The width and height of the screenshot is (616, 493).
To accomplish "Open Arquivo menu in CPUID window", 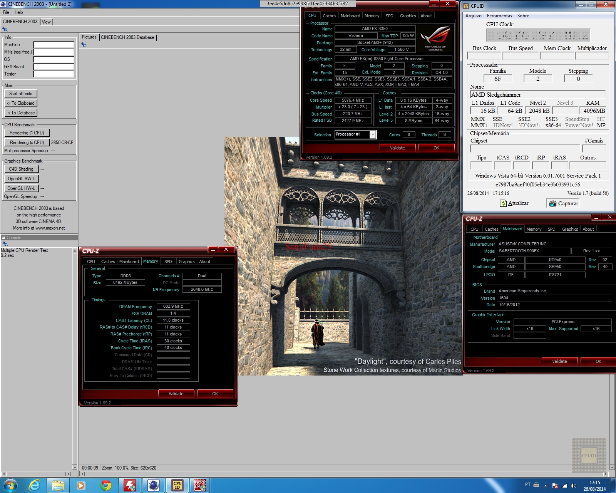I will click(473, 16).
